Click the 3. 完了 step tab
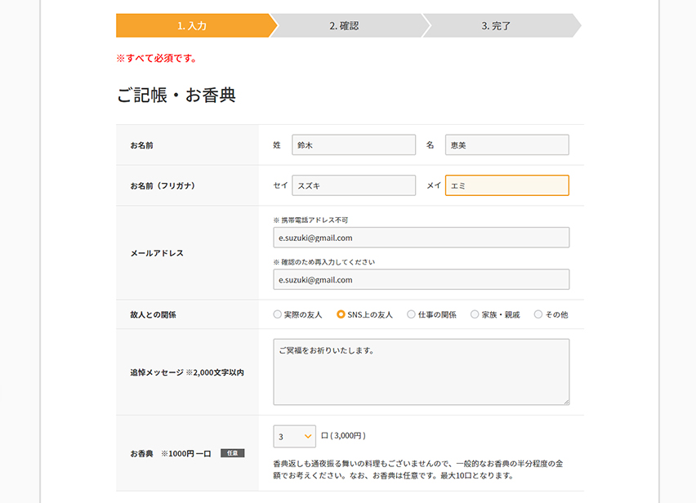Screen dimensions: 696x503 tap(497, 26)
